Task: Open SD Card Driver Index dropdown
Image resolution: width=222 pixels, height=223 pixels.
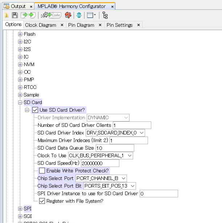Action: (115, 133)
